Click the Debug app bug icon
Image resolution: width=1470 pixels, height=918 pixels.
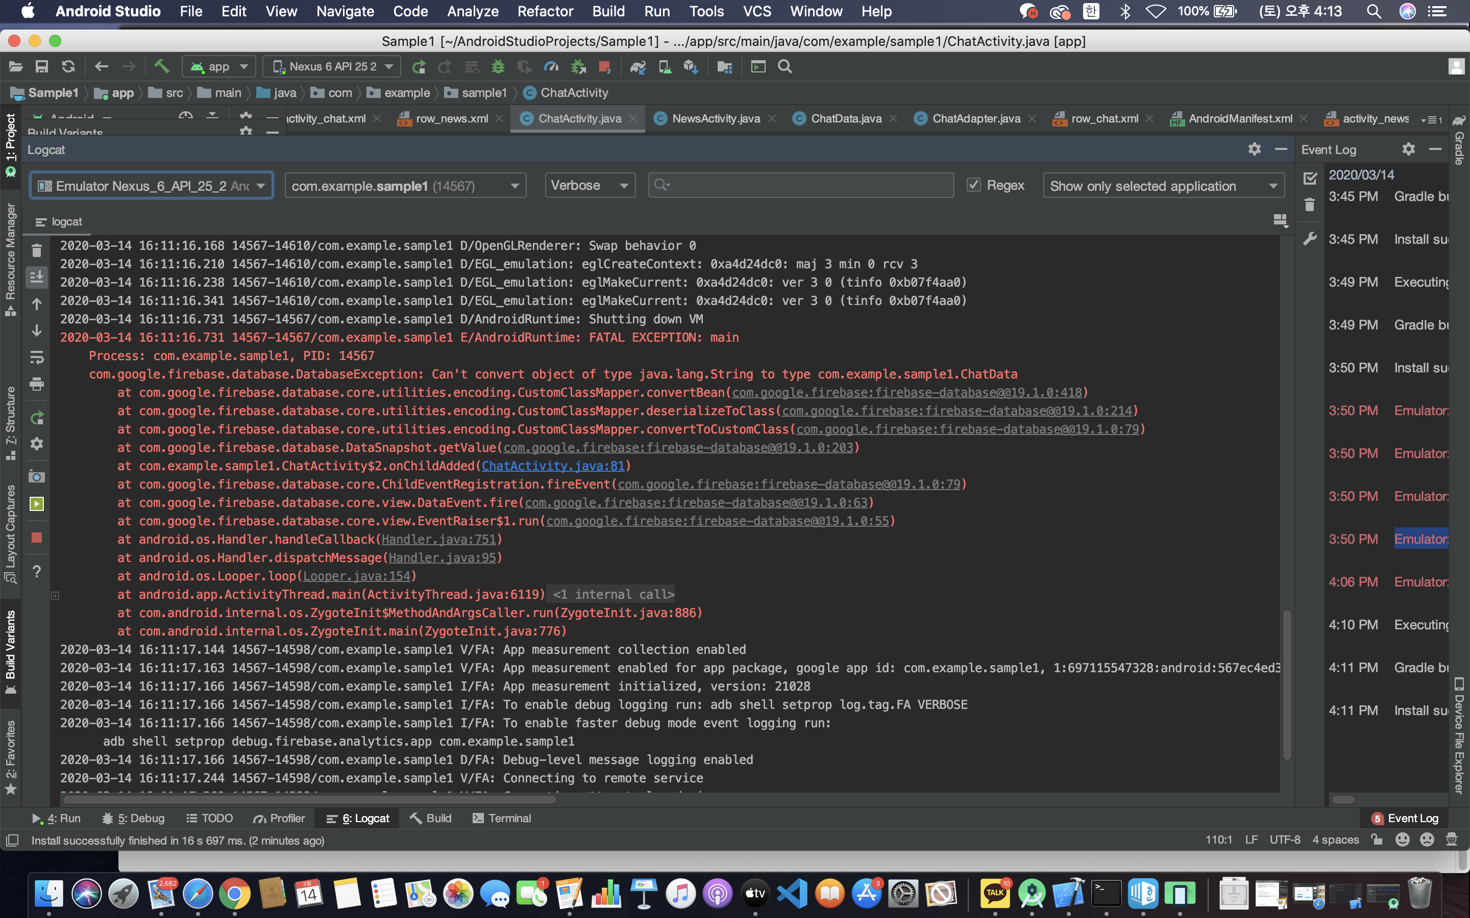pyautogui.click(x=498, y=67)
